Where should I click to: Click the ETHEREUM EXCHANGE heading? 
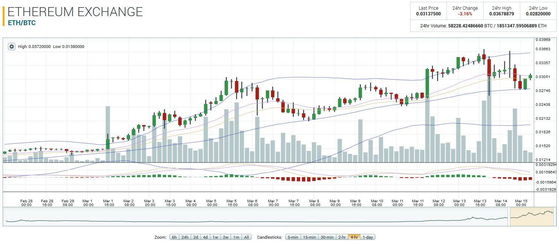pos(75,12)
